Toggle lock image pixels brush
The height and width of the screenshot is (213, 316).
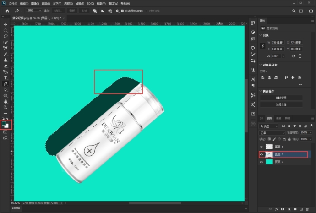tap(274, 139)
